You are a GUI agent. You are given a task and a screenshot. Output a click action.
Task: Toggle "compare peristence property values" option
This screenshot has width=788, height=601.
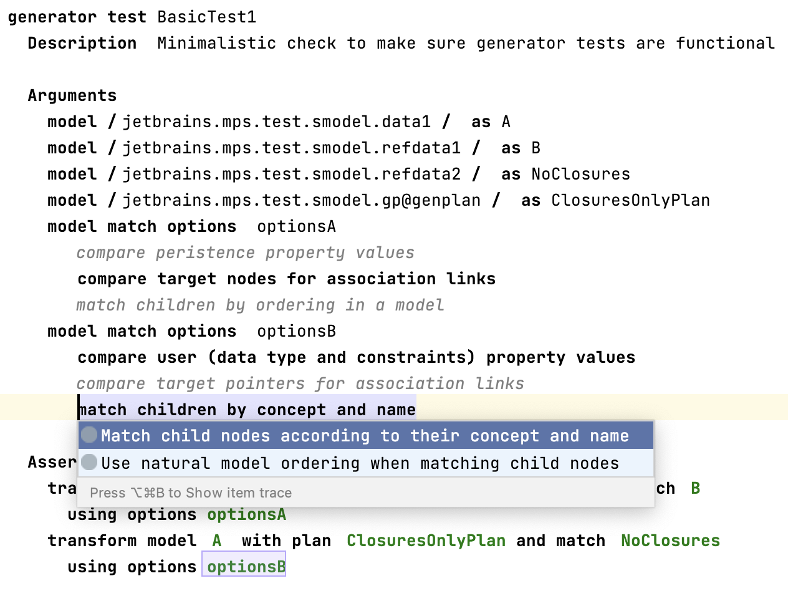click(x=245, y=252)
